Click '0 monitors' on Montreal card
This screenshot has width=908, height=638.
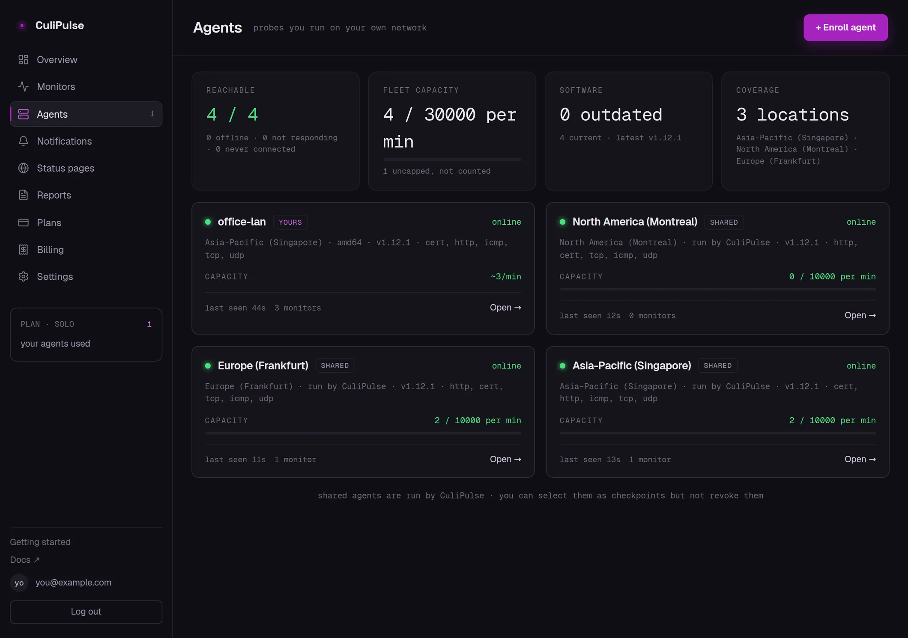coord(652,315)
